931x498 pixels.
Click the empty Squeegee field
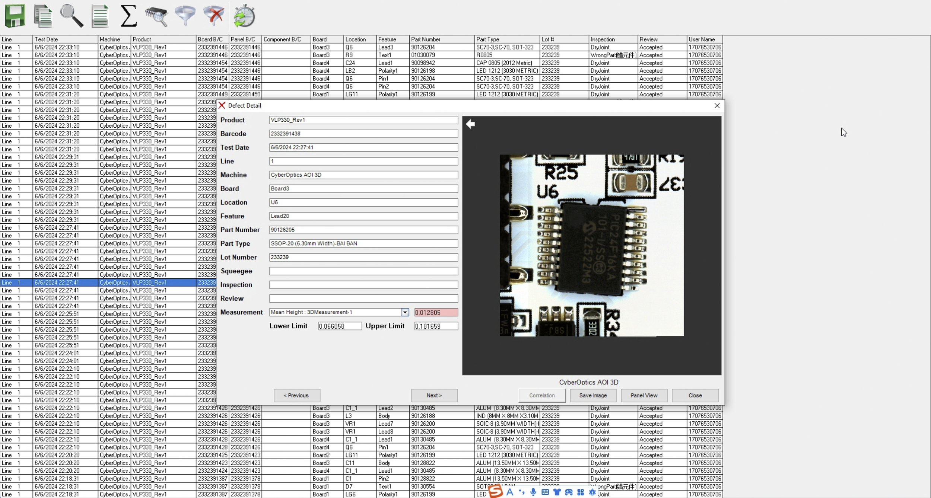363,271
